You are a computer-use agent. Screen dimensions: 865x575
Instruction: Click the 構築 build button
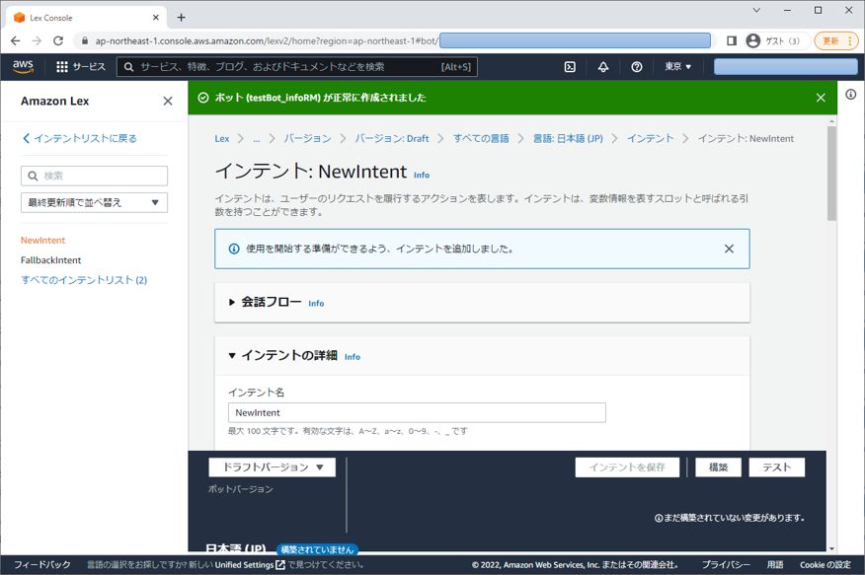(718, 467)
